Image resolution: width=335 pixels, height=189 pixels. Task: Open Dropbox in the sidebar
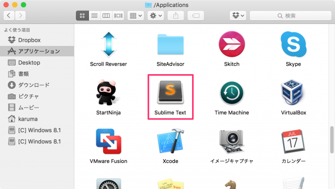coord(37,40)
